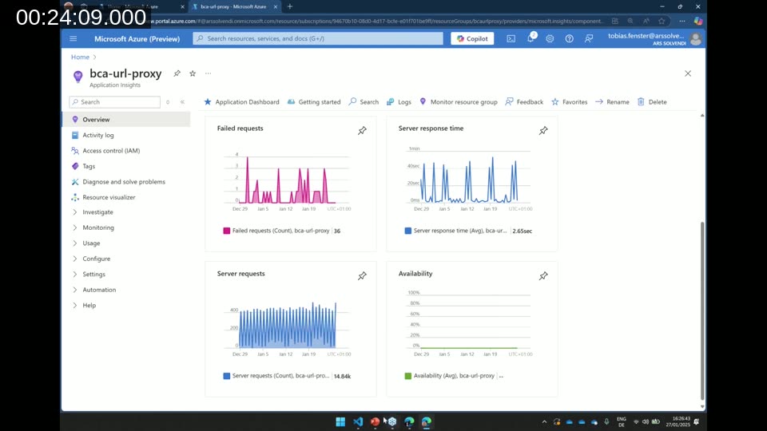Viewport: 767px width, 431px height.
Task: Pin bca-url-proxy to the dashboard
Action: (x=177, y=73)
